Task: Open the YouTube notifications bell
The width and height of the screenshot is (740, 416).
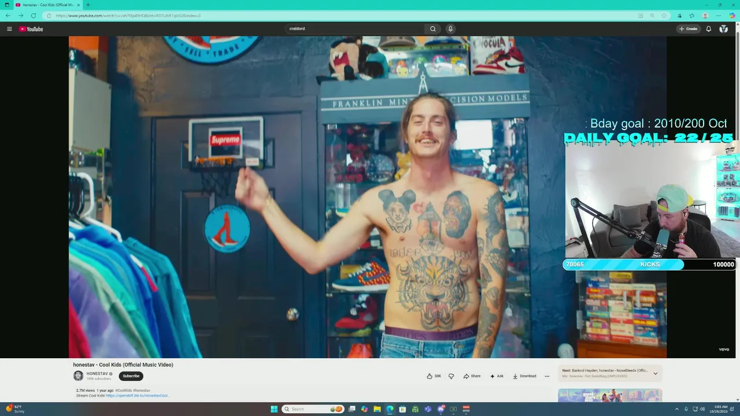Action: [x=708, y=29]
